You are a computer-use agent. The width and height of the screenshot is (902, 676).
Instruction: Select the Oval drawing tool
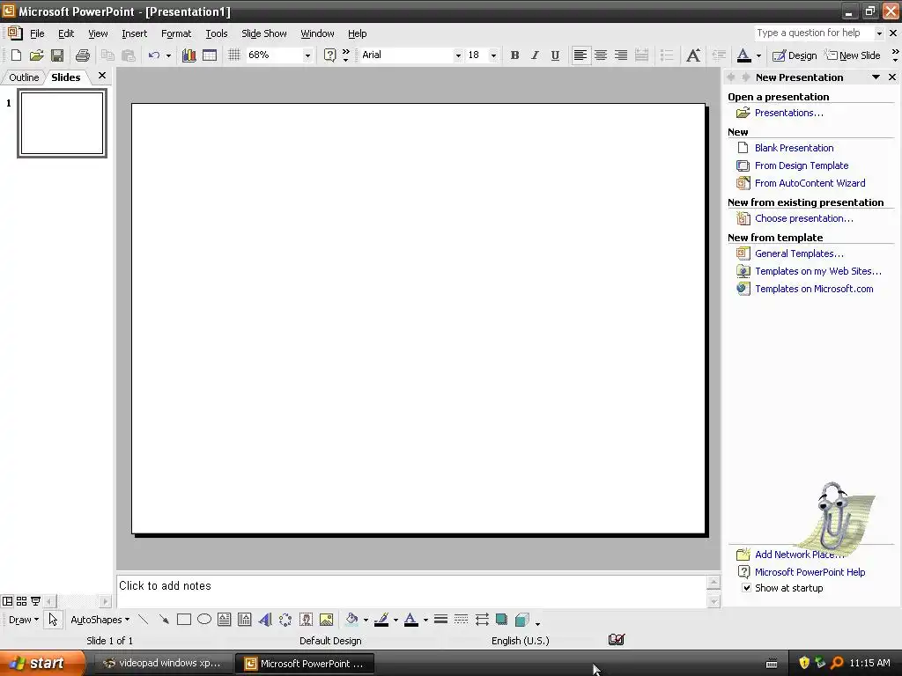pos(204,620)
